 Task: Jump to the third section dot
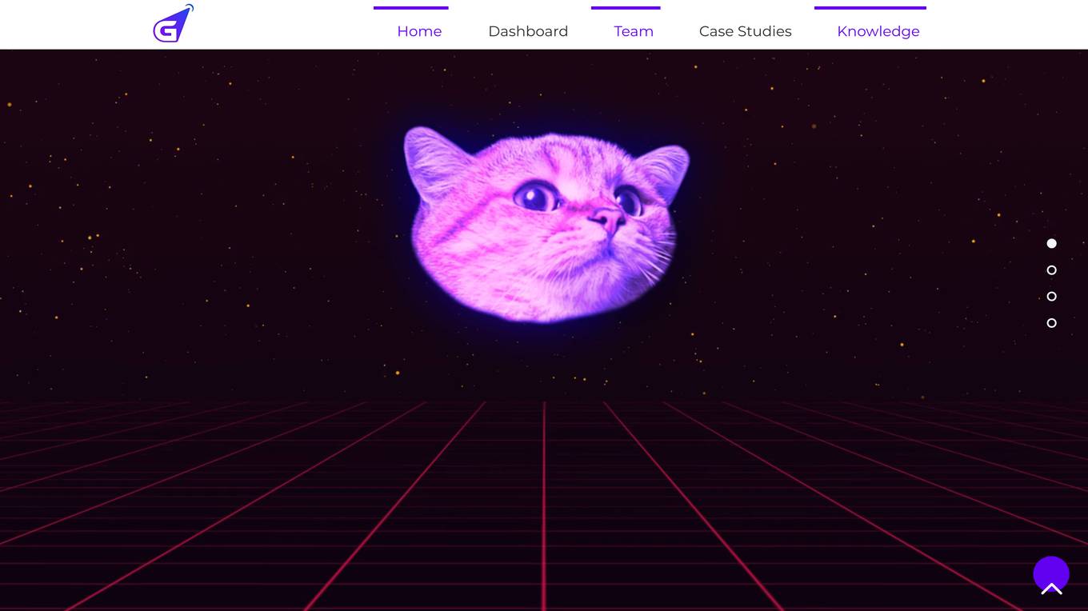[x=1052, y=297]
